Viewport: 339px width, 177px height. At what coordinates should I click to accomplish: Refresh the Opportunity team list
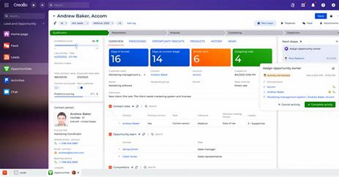tap(144, 134)
